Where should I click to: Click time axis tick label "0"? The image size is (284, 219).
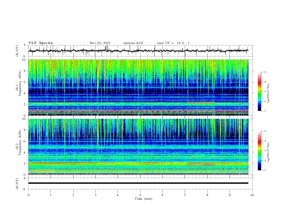point(28,195)
